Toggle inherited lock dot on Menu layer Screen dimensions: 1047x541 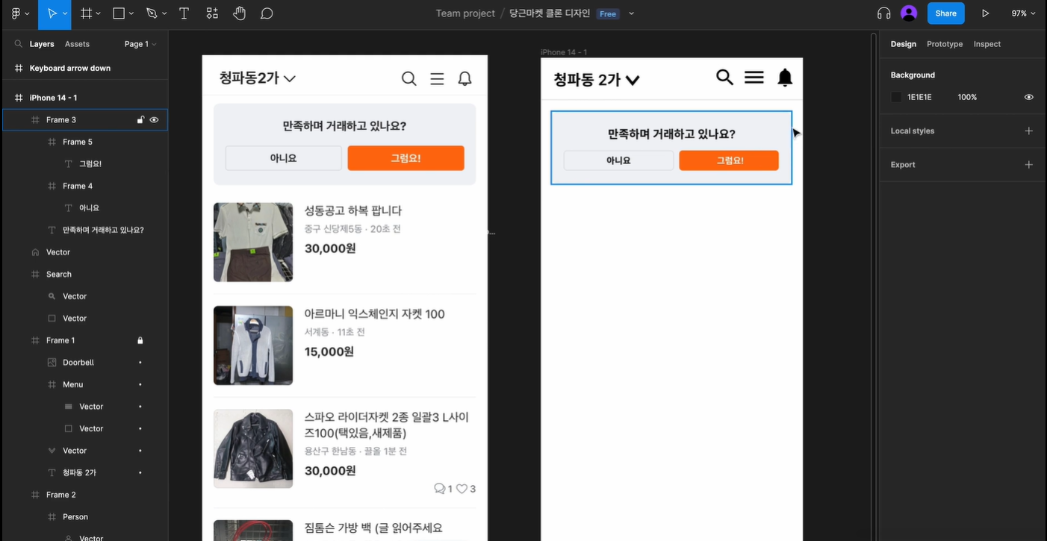tap(140, 384)
